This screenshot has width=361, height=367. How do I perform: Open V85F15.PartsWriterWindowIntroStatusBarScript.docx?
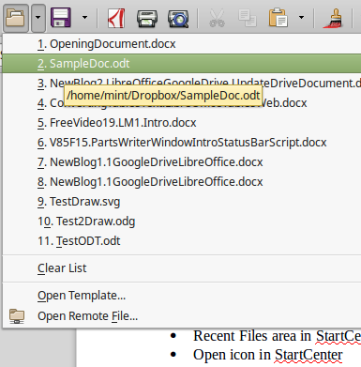pyautogui.click(x=182, y=143)
